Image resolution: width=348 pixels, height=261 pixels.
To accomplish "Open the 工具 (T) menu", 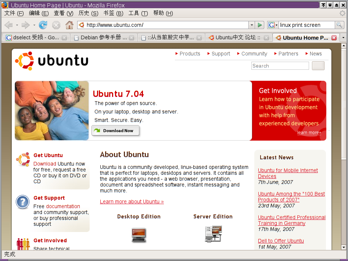I will pyautogui.click(x=138, y=13).
